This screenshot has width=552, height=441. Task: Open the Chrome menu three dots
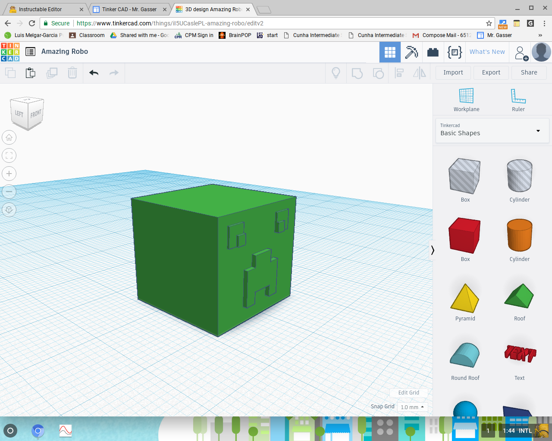[544, 23]
